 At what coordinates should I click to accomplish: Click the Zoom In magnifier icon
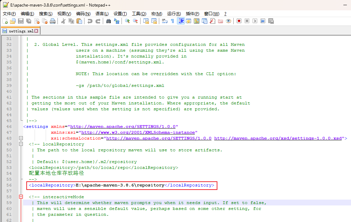[127, 21]
